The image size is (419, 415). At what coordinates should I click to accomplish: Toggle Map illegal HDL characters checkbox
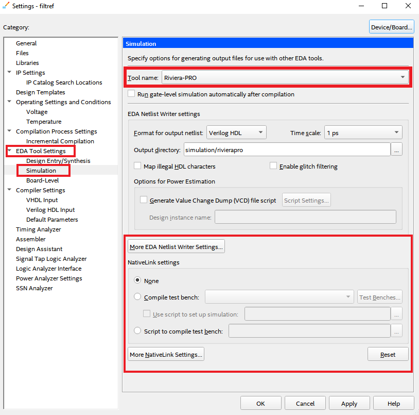click(137, 166)
